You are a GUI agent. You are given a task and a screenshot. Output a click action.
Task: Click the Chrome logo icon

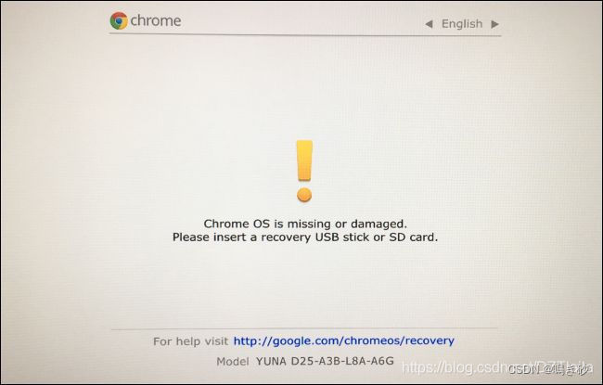tap(119, 20)
